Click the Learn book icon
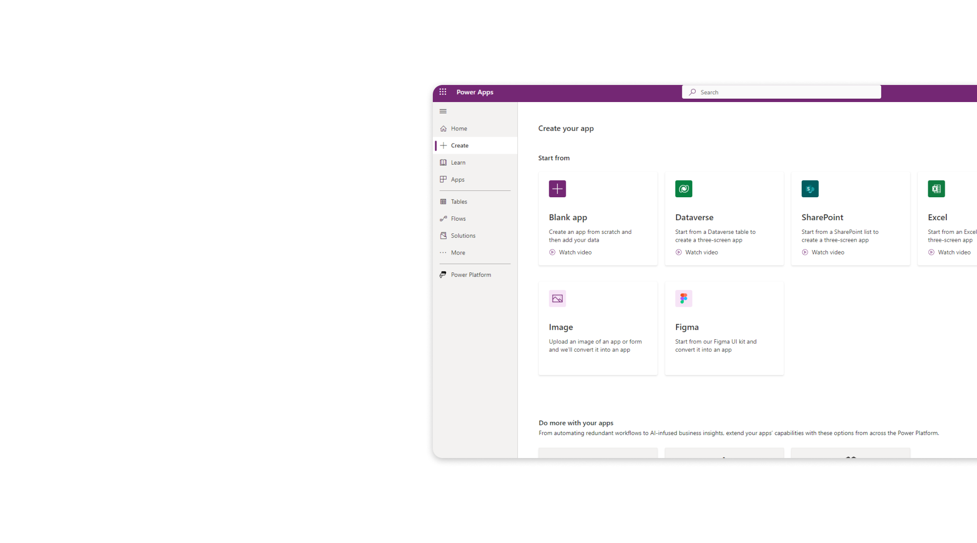 [444, 163]
